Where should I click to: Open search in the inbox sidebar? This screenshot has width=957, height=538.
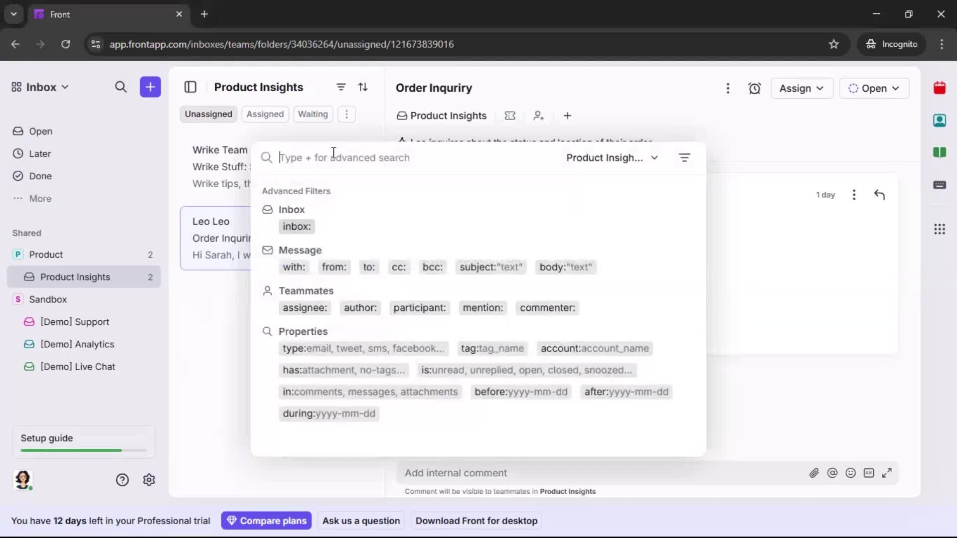tap(121, 87)
